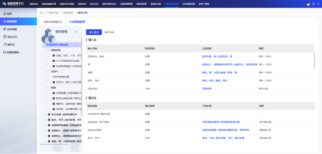Switch to 目标与范围定义 tab
322x154 pixels.
coord(53,22)
